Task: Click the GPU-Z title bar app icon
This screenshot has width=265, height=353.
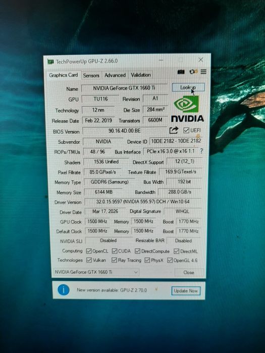Action: click(x=50, y=62)
